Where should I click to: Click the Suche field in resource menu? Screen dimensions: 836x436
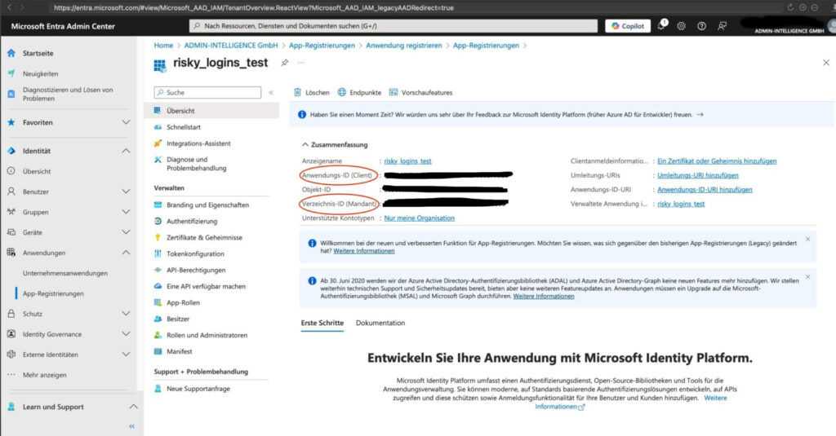(207, 93)
